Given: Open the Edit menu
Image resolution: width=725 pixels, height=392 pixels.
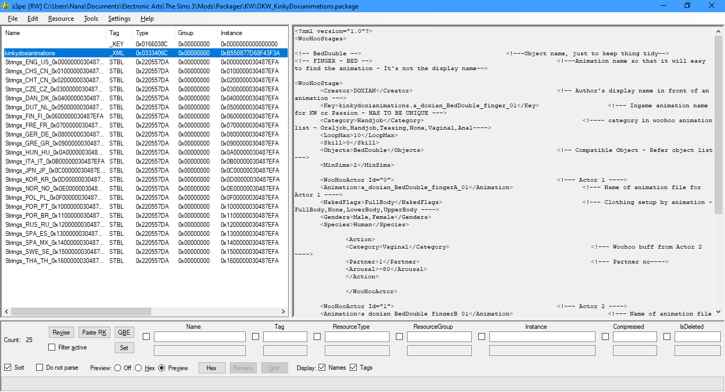Looking at the screenshot, I should pos(33,19).
